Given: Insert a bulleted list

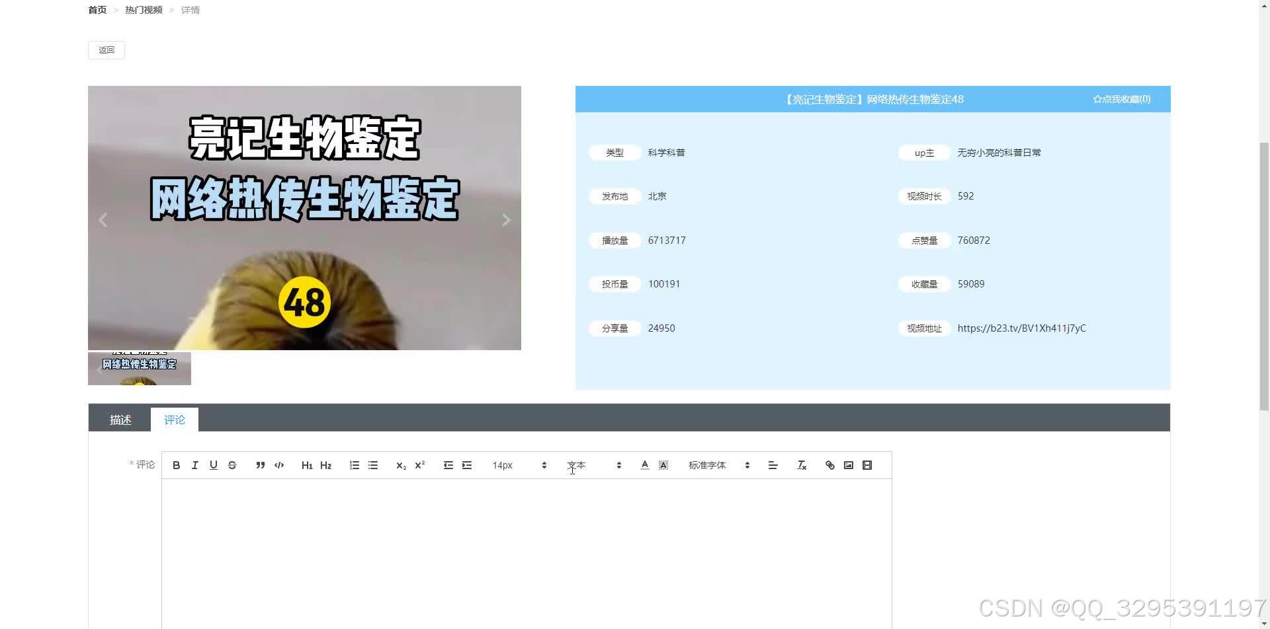Looking at the screenshot, I should pos(373,465).
